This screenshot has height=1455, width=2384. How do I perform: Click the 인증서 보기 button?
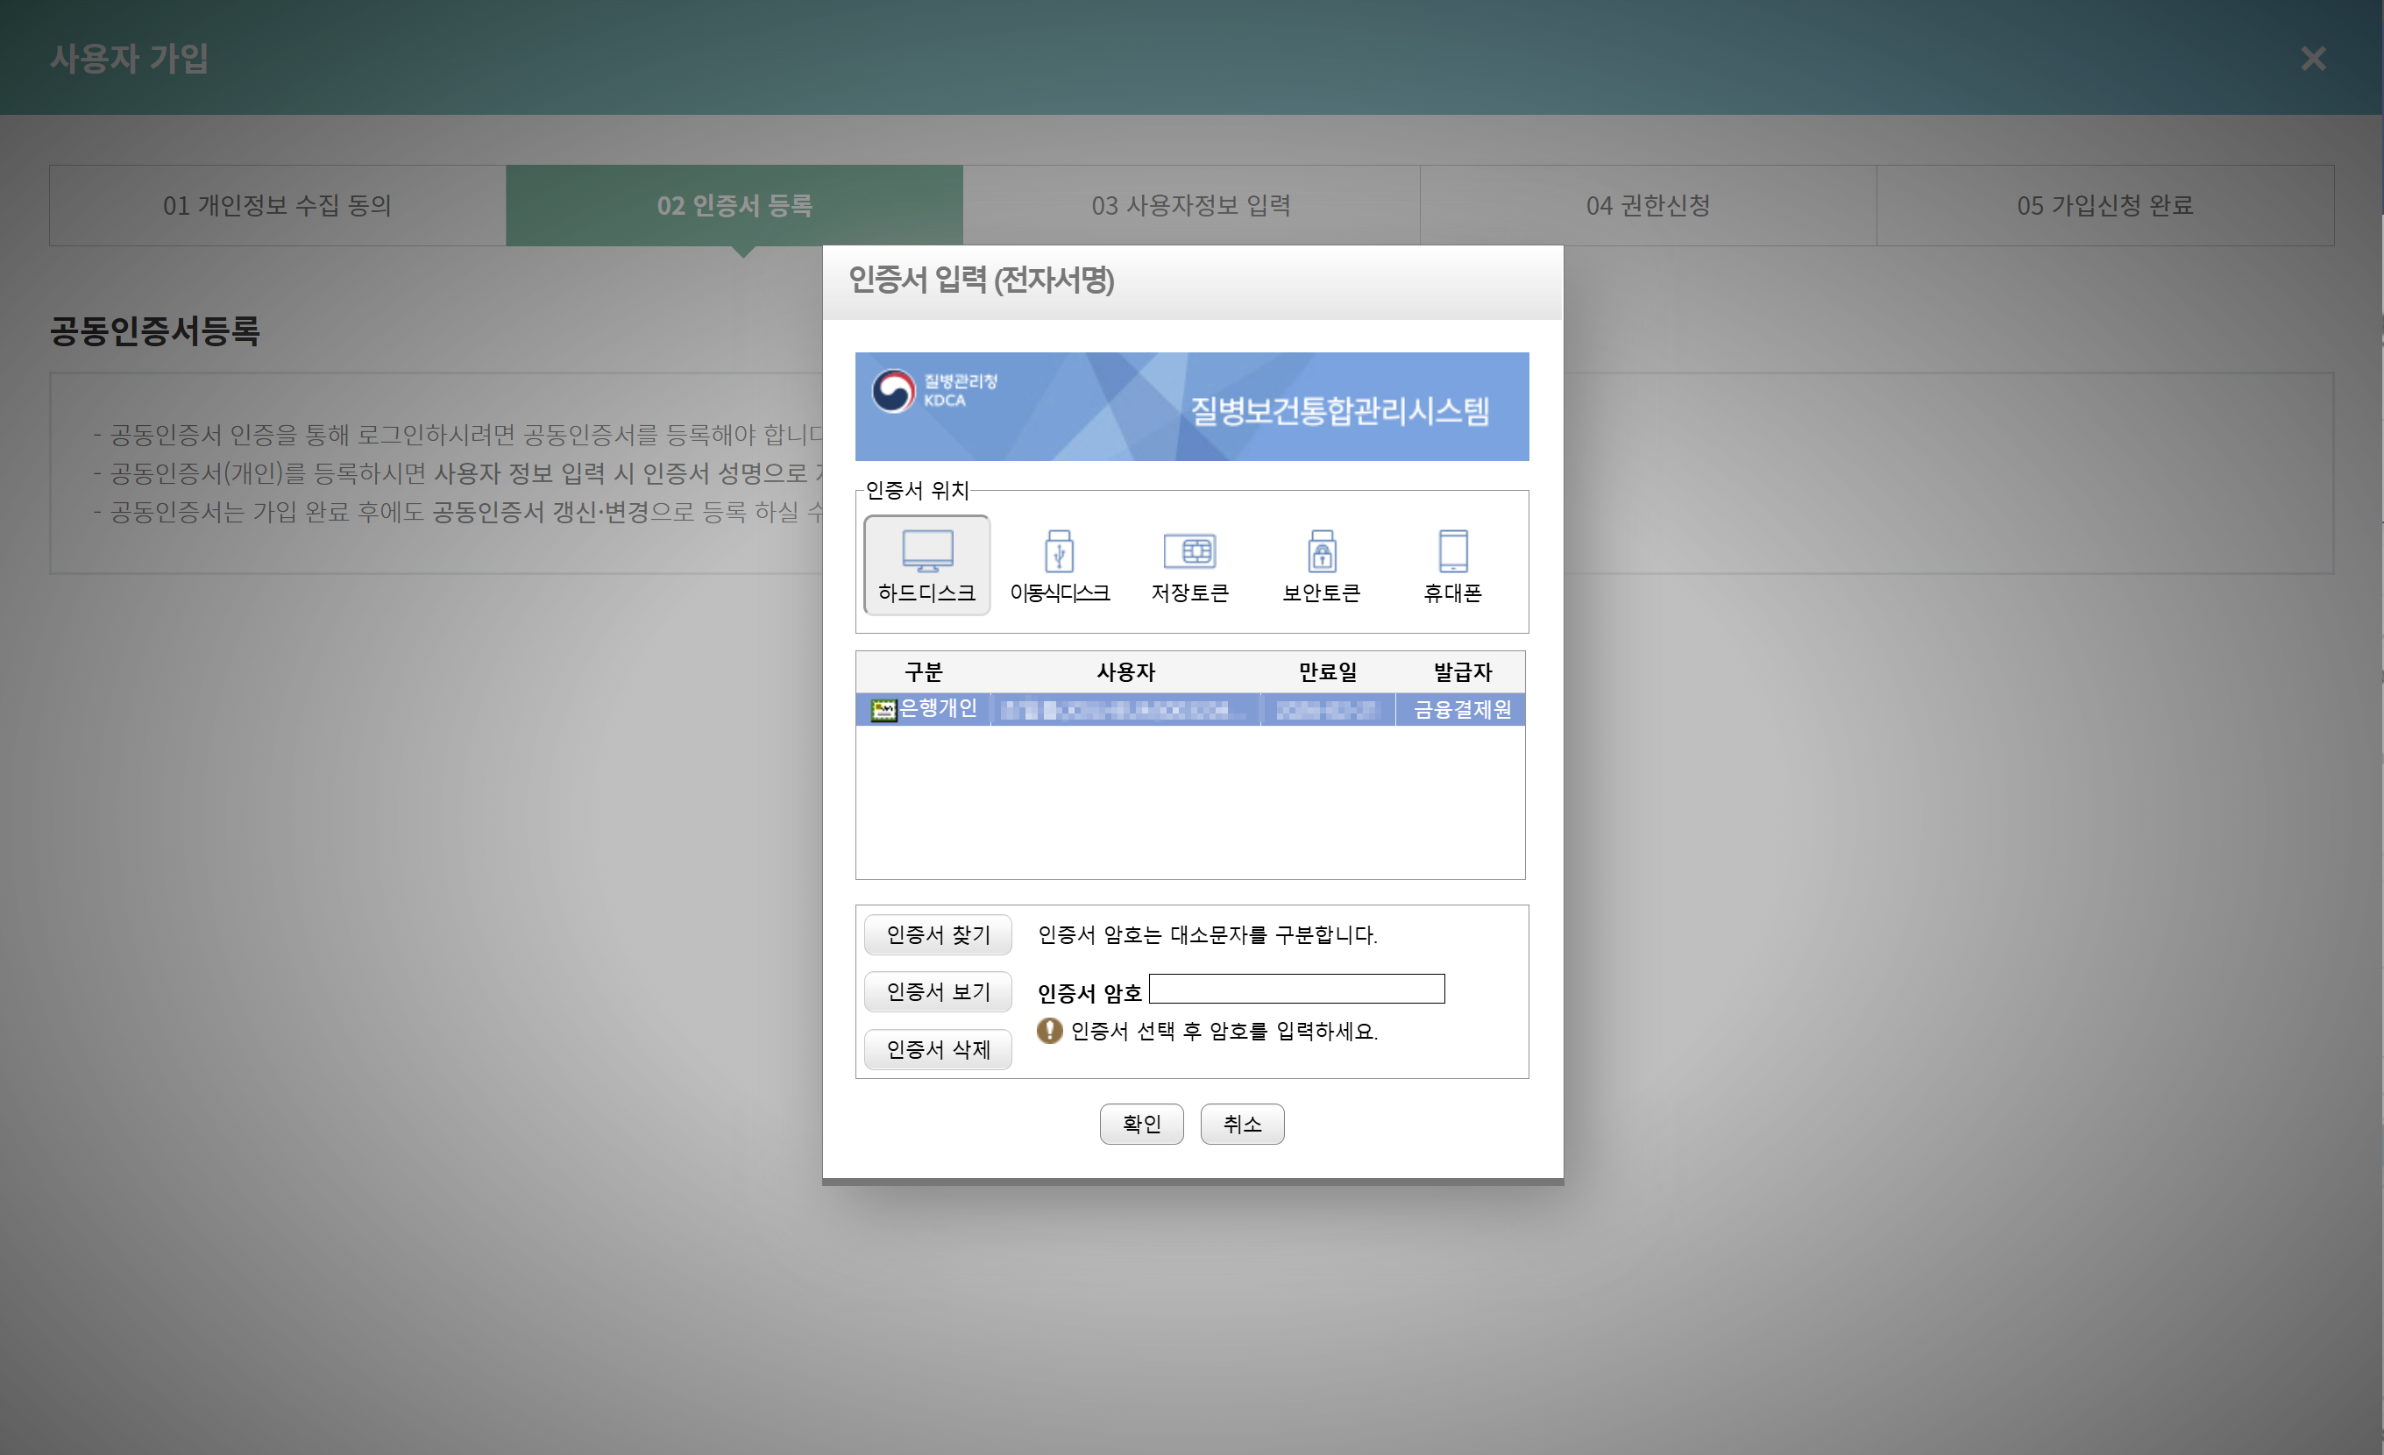pyautogui.click(x=938, y=991)
